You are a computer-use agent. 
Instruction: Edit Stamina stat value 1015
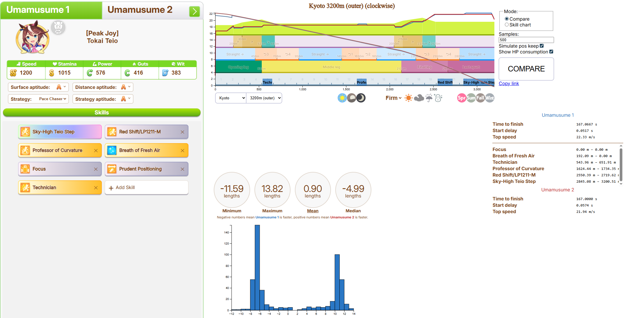pyautogui.click(x=64, y=73)
